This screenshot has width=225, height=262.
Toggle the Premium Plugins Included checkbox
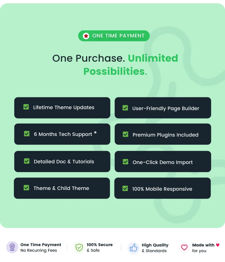(x=125, y=134)
